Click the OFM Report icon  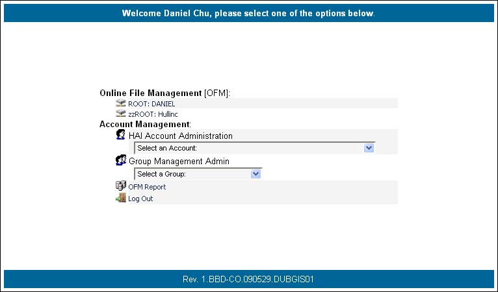click(120, 187)
